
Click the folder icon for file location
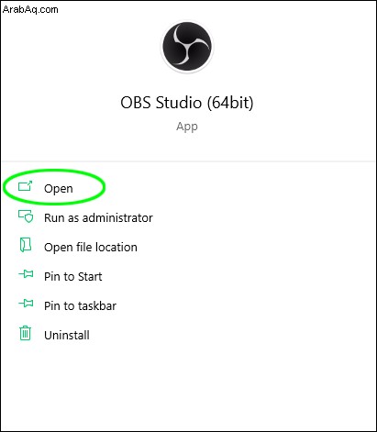[x=26, y=245]
